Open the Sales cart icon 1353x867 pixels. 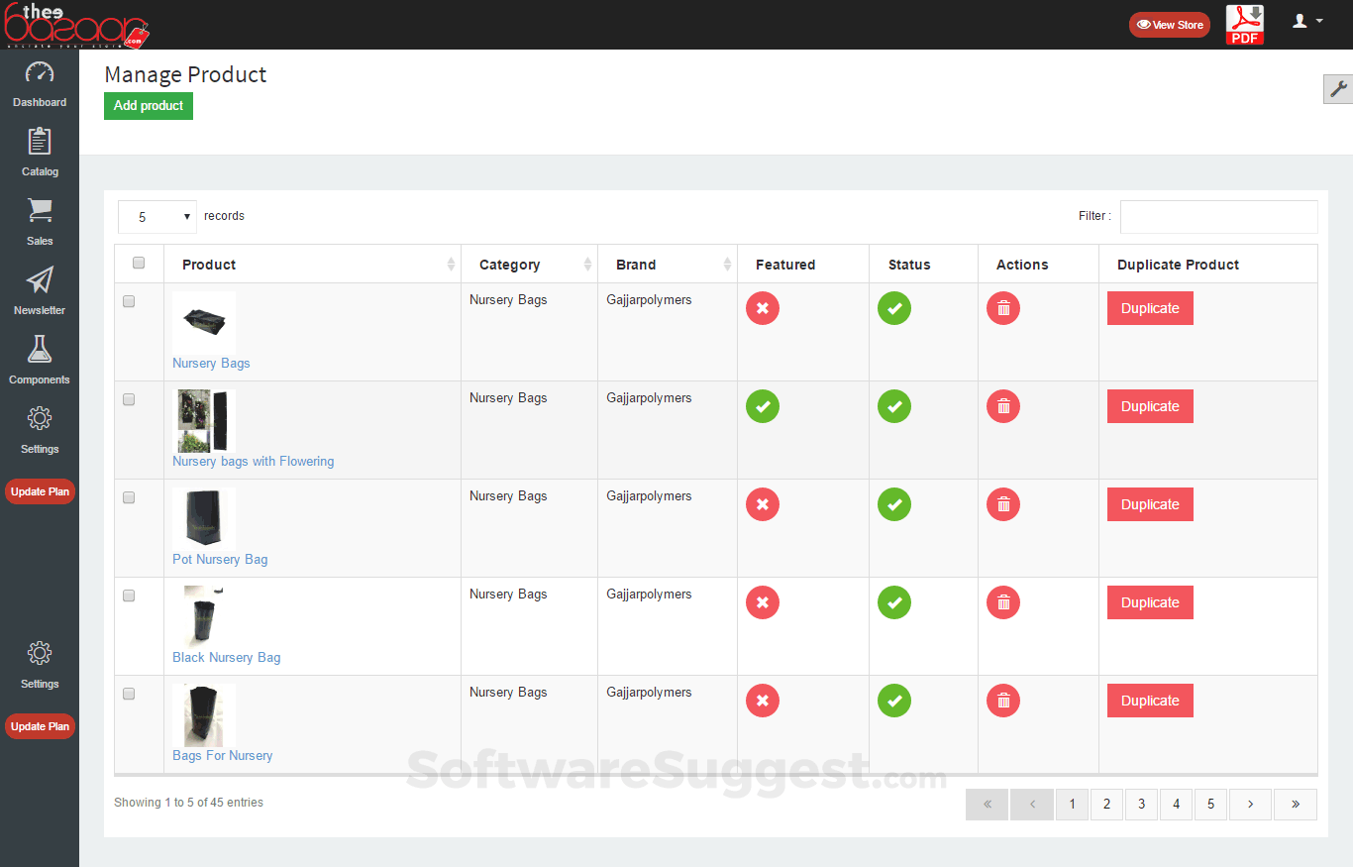pyautogui.click(x=40, y=211)
